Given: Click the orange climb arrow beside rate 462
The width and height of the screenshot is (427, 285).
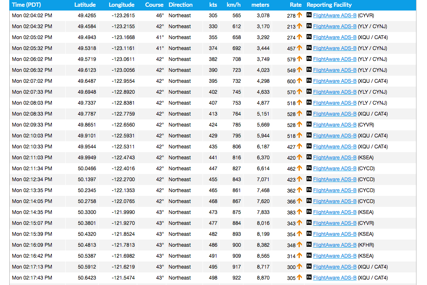Looking at the screenshot, I should [299, 168].
